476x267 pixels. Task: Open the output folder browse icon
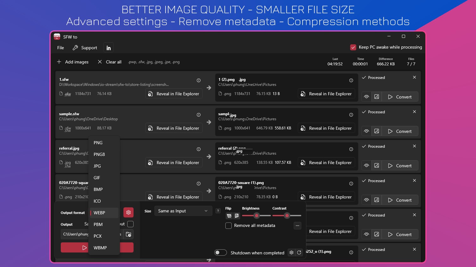pyautogui.click(x=128, y=234)
